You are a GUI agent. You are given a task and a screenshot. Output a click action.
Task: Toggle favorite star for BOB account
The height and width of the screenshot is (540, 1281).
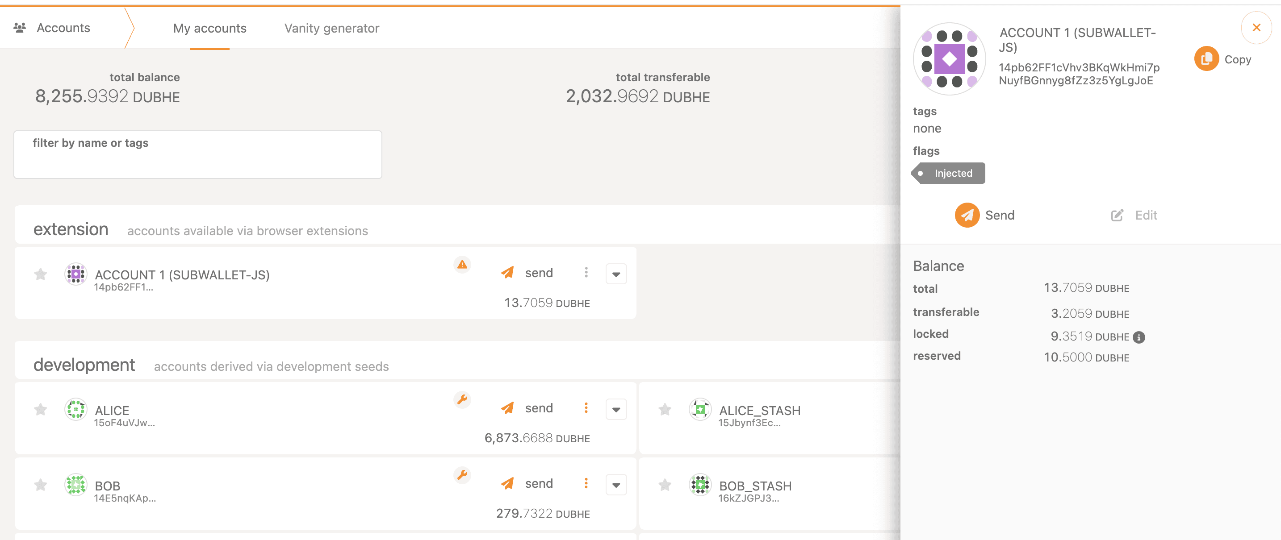41,485
